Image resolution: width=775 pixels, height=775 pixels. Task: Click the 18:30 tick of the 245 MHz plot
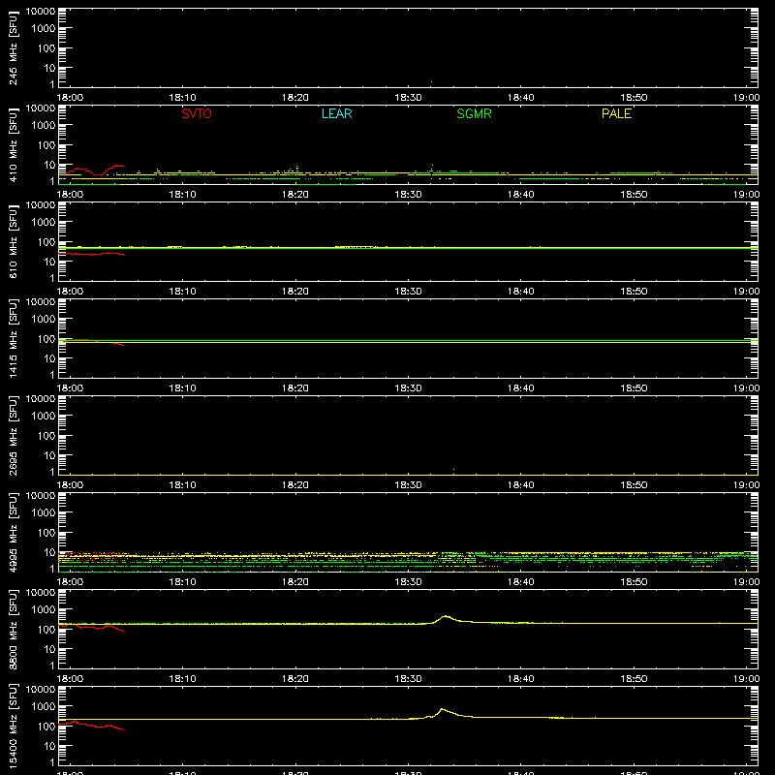[408, 98]
